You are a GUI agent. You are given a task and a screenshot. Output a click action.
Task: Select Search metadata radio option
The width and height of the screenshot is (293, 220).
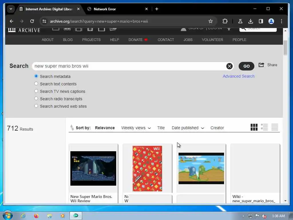36,76
